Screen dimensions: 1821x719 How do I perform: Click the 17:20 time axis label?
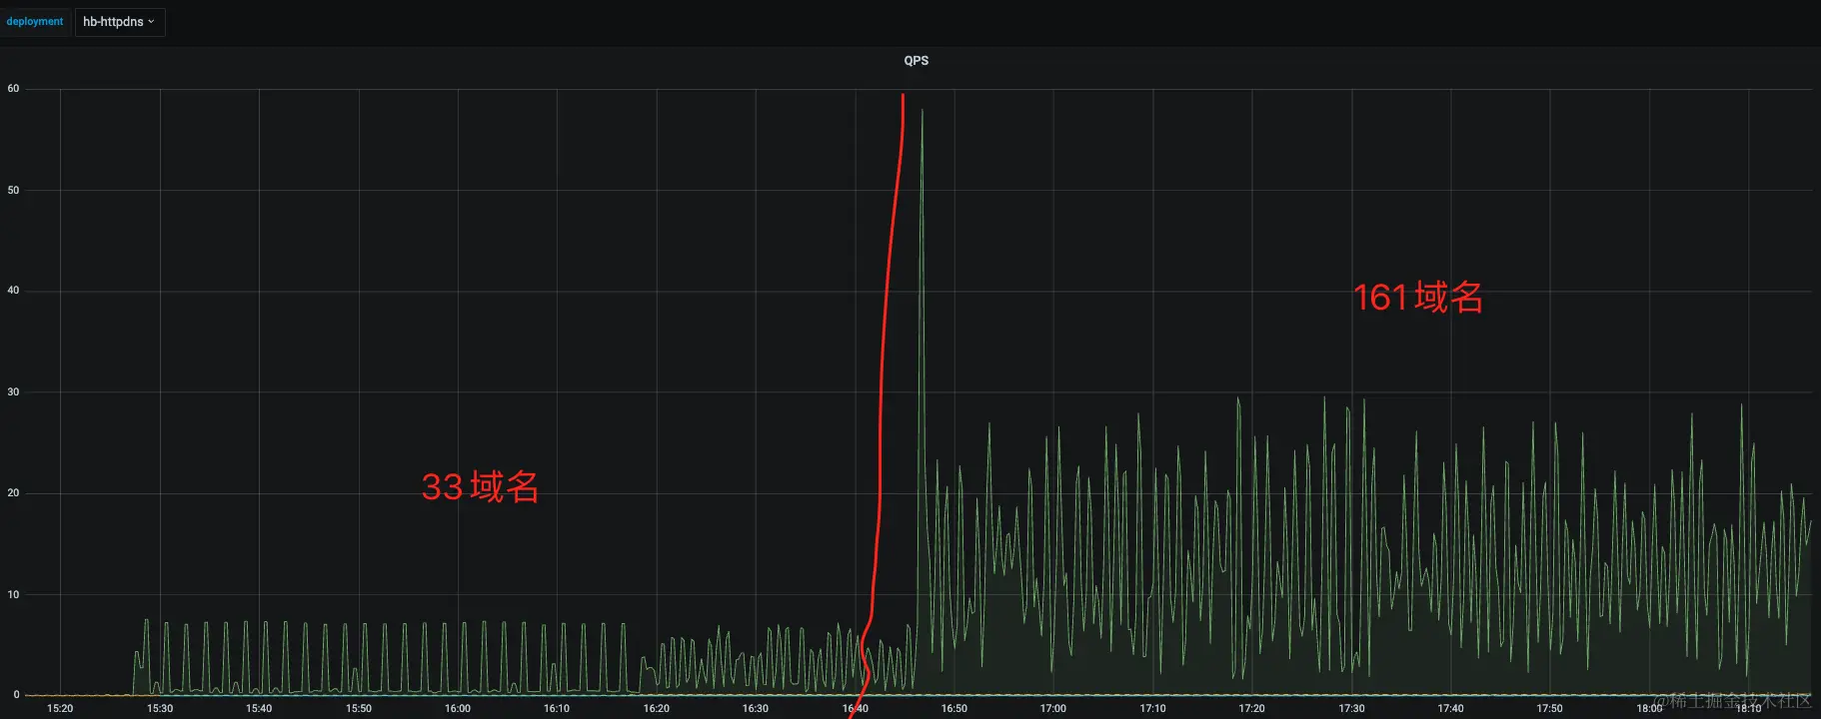pos(1252,708)
